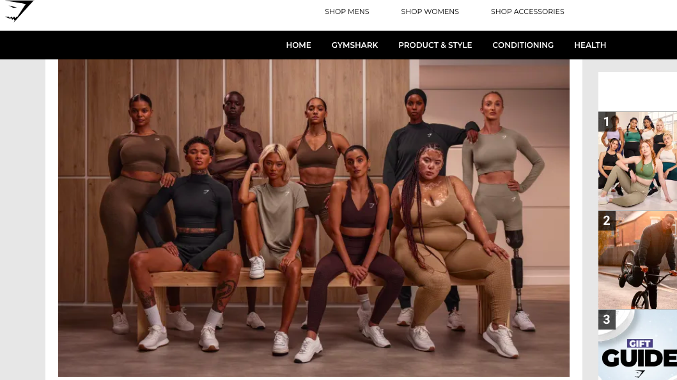Image resolution: width=677 pixels, height=380 pixels.
Task: Click the white box above sidebar list
Action: 637,91
